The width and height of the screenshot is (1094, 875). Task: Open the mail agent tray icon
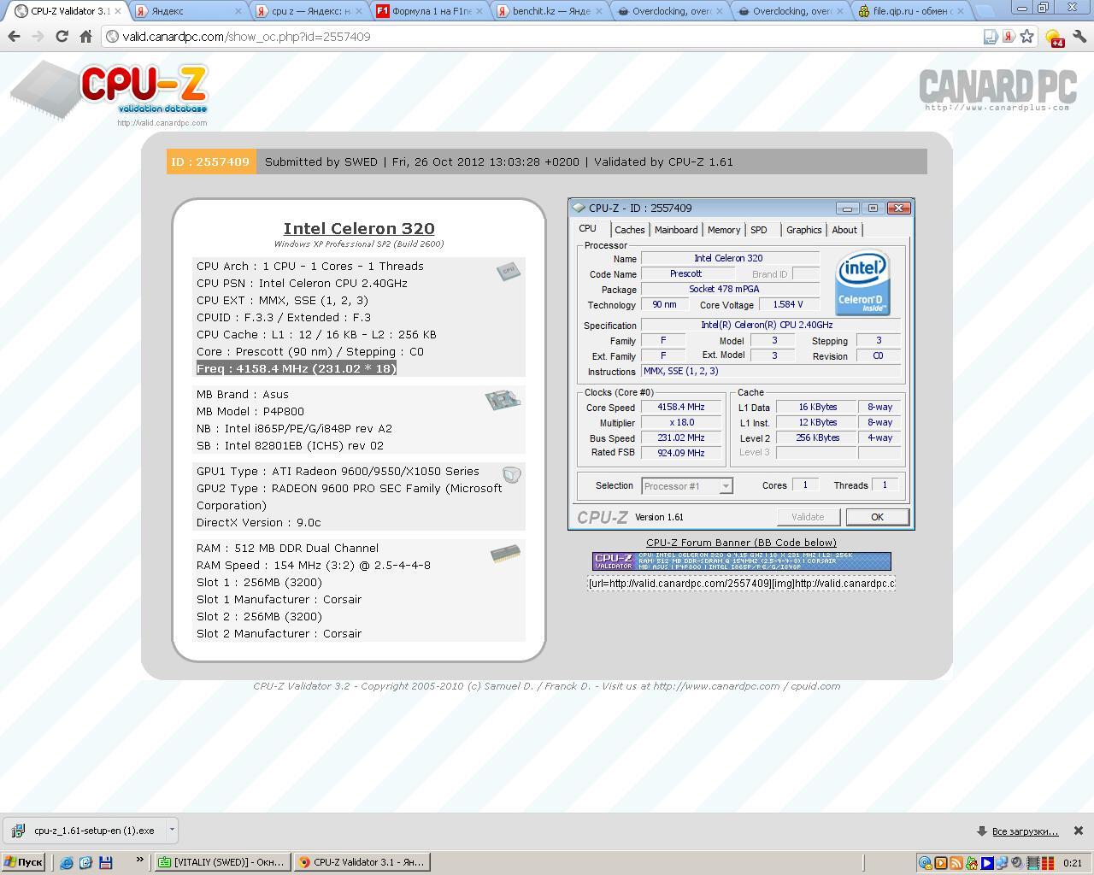click(x=926, y=863)
